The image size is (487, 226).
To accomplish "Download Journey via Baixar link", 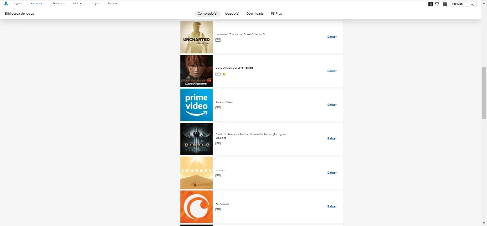I will (332, 173).
